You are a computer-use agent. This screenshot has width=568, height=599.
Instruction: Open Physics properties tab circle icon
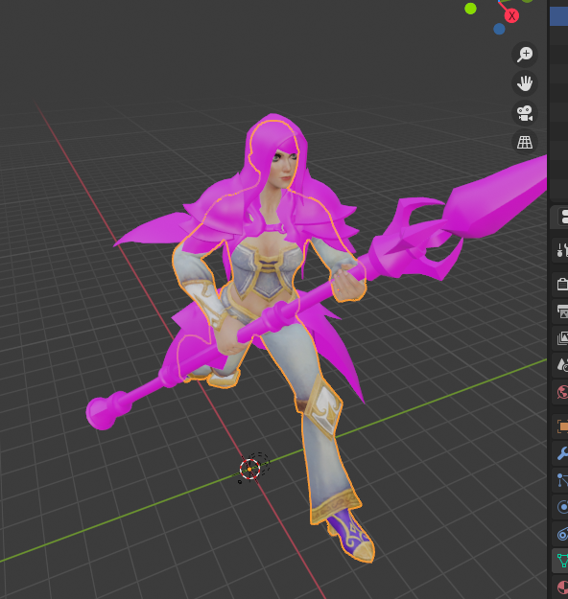(561, 507)
